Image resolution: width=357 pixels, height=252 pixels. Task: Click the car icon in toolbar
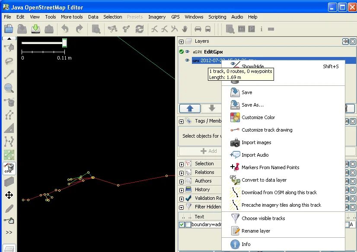coord(198,29)
